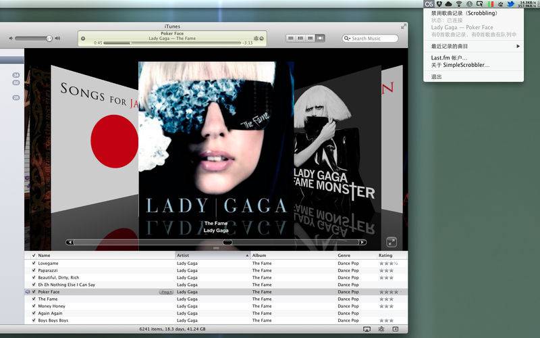The height and width of the screenshot is (338, 540).
Task: Open Last.fm 帐户… menu item
Action: point(474,58)
